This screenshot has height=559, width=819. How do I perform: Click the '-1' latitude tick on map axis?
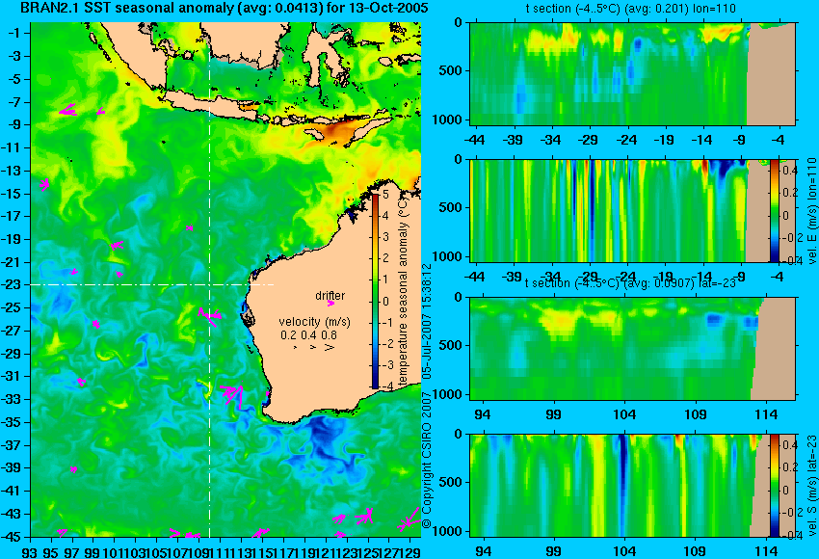coord(15,33)
